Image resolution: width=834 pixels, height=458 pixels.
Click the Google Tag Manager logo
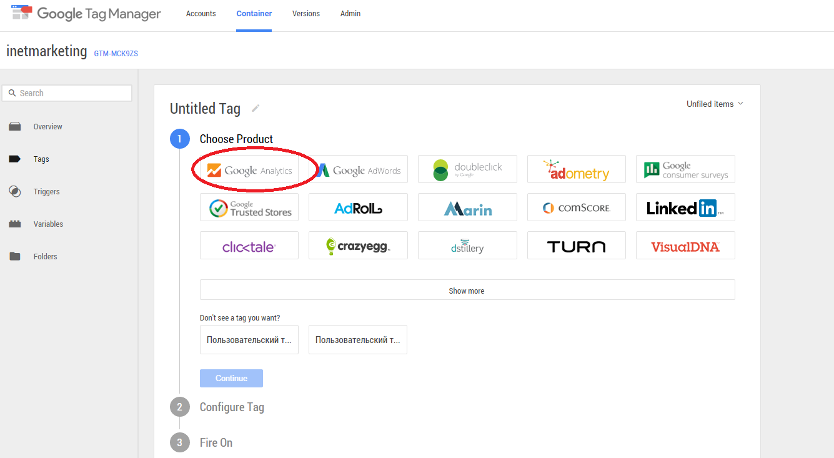[86, 13]
